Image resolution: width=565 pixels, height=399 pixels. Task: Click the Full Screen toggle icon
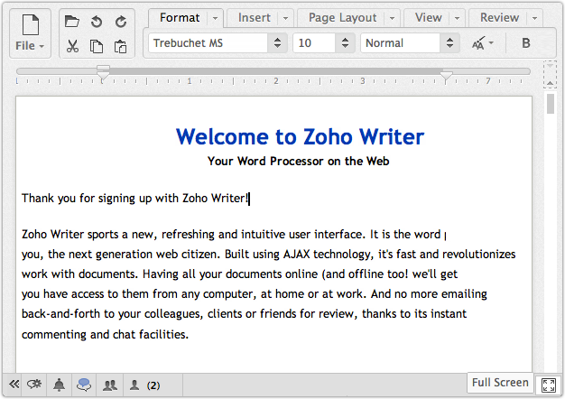tap(548, 385)
